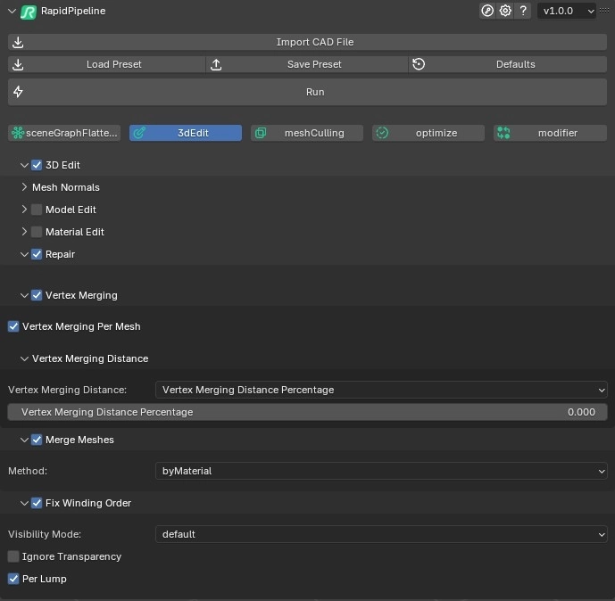Open the Method byMaterial dropdown
The width and height of the screenshot is (615, 601).
pos(381,471)
